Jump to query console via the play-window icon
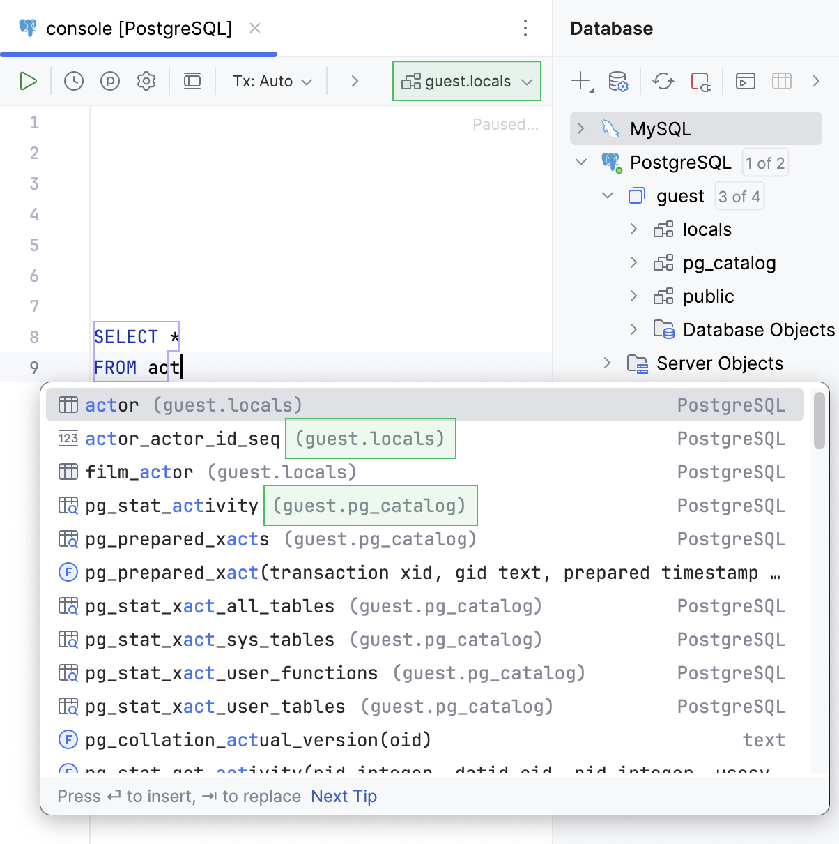839x844 pixels. tap(745, 81)
